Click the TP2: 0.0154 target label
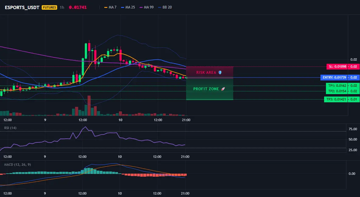Screen dimensions: 360x197 point(337,91)
